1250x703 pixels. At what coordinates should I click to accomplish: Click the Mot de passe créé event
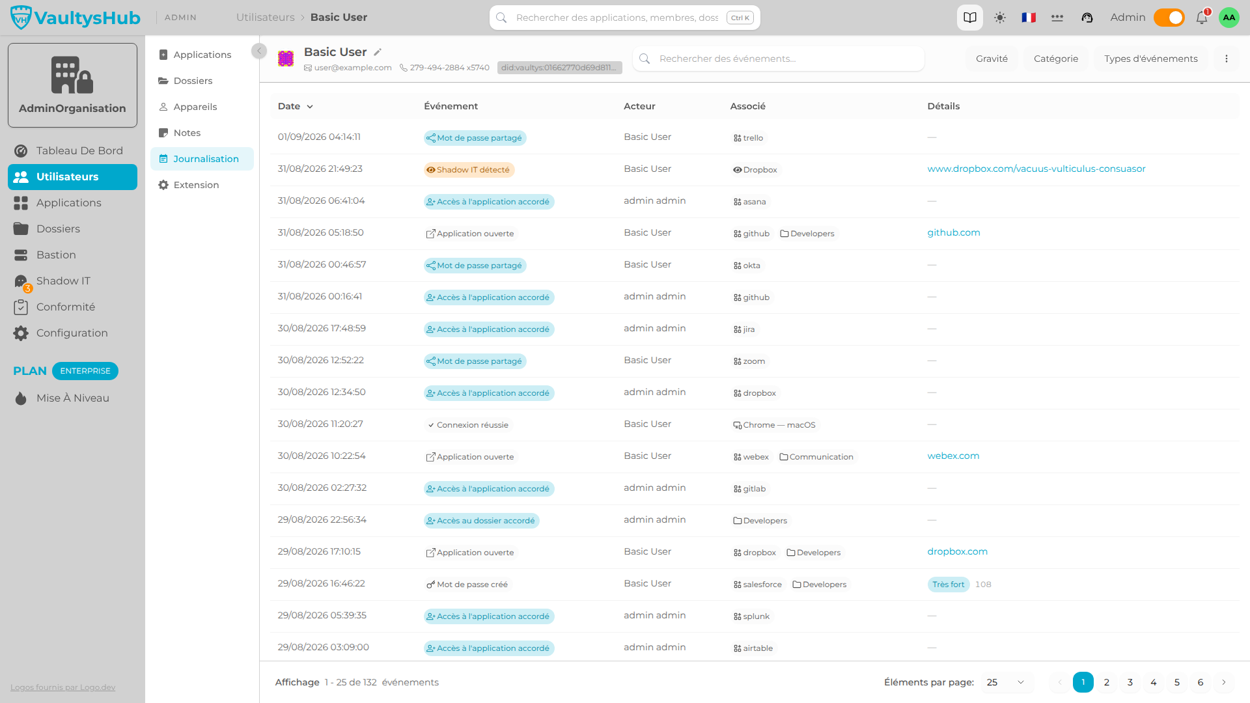[467, 585]
